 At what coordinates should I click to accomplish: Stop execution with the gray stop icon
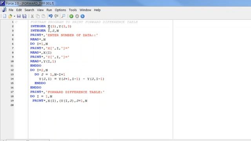pyautogui.click(x=77, y=16)
